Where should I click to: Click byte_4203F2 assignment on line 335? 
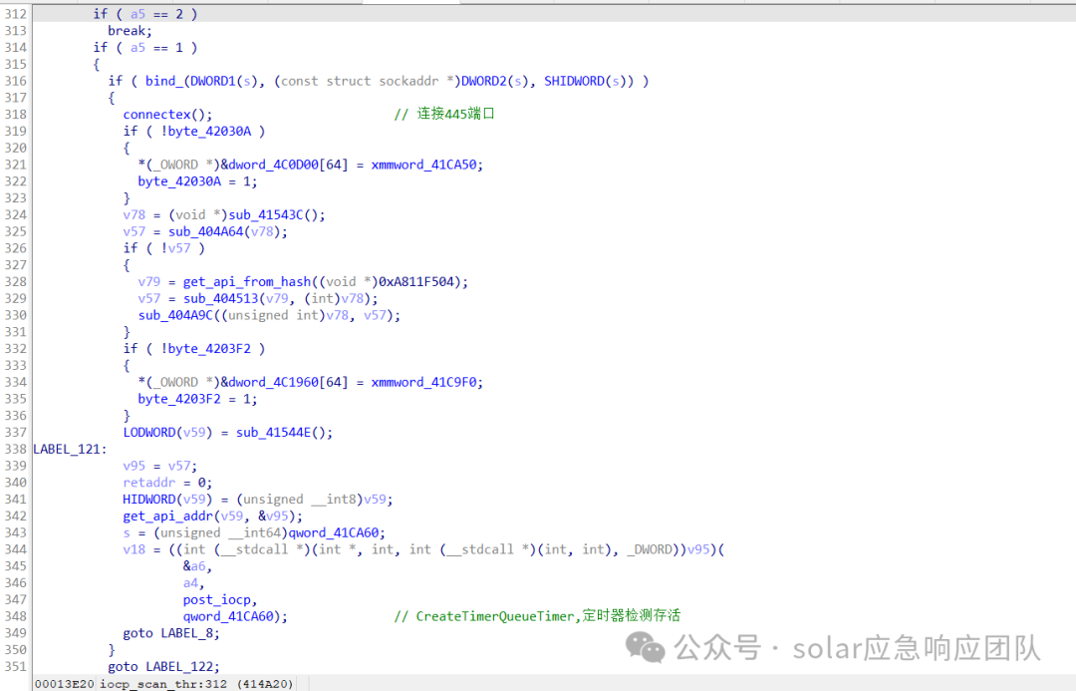(x=179, y=399)
